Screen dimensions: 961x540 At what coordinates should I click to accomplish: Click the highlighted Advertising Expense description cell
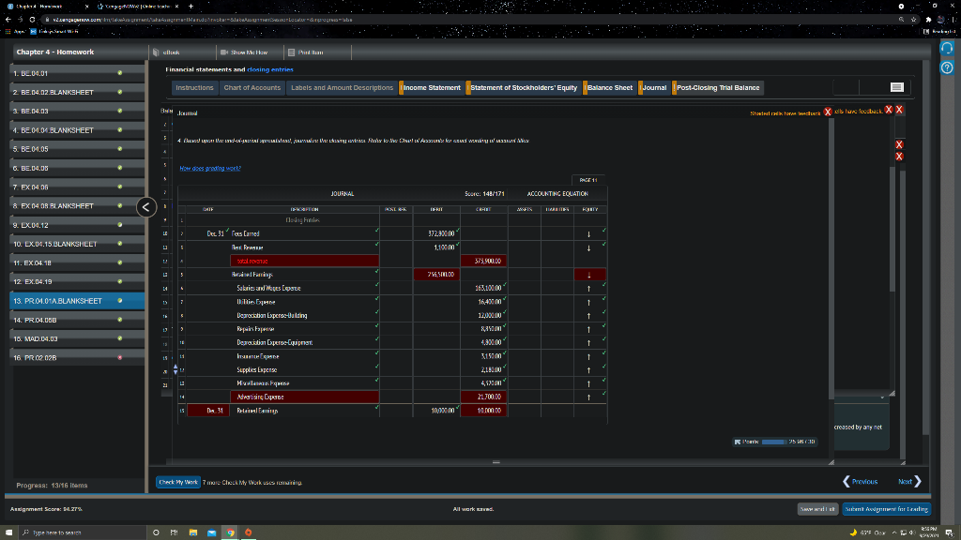click(305, 397)
